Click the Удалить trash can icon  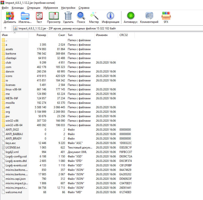tap(68, 16)
